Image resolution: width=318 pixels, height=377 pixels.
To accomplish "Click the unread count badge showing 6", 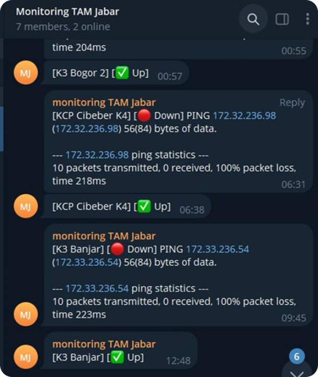I will click(x=297, y=357).
